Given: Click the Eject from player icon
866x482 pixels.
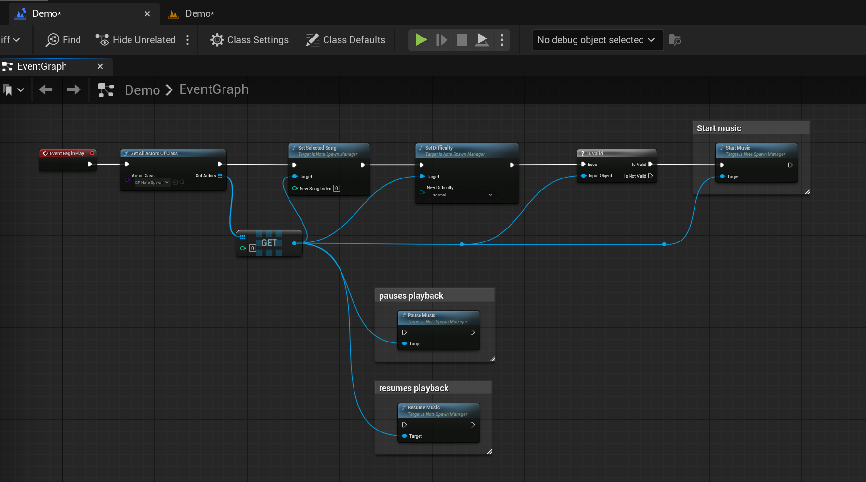Looking at the screenshot, I should (482, 39).
